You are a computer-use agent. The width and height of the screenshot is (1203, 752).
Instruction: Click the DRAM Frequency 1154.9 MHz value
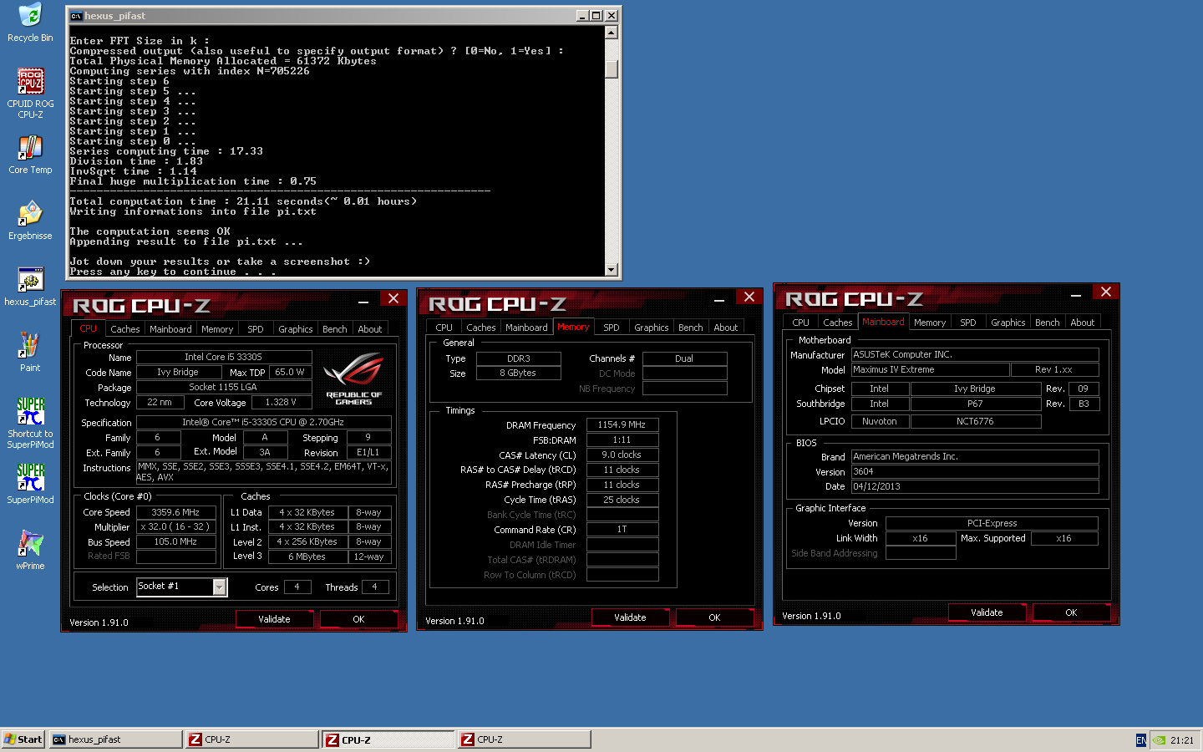(x=622, y=424)
